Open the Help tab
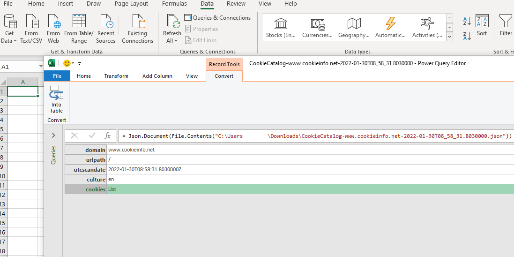This screenshot has height=257, width=514. [291, 4]
